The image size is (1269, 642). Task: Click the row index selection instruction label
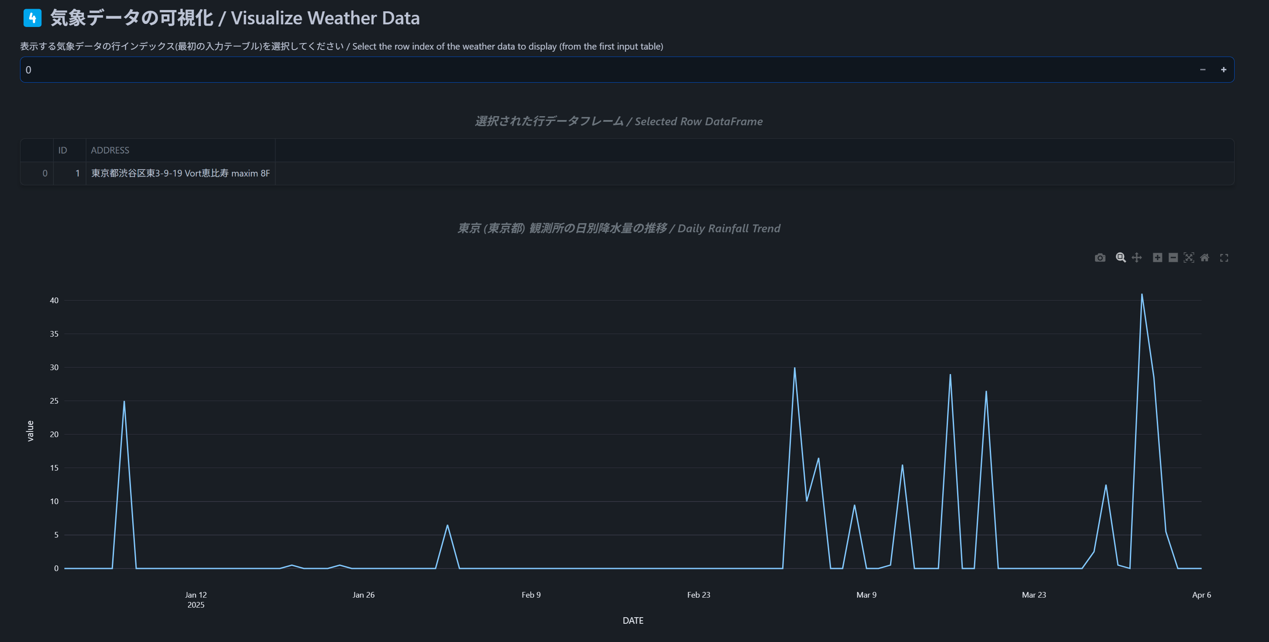342,46
